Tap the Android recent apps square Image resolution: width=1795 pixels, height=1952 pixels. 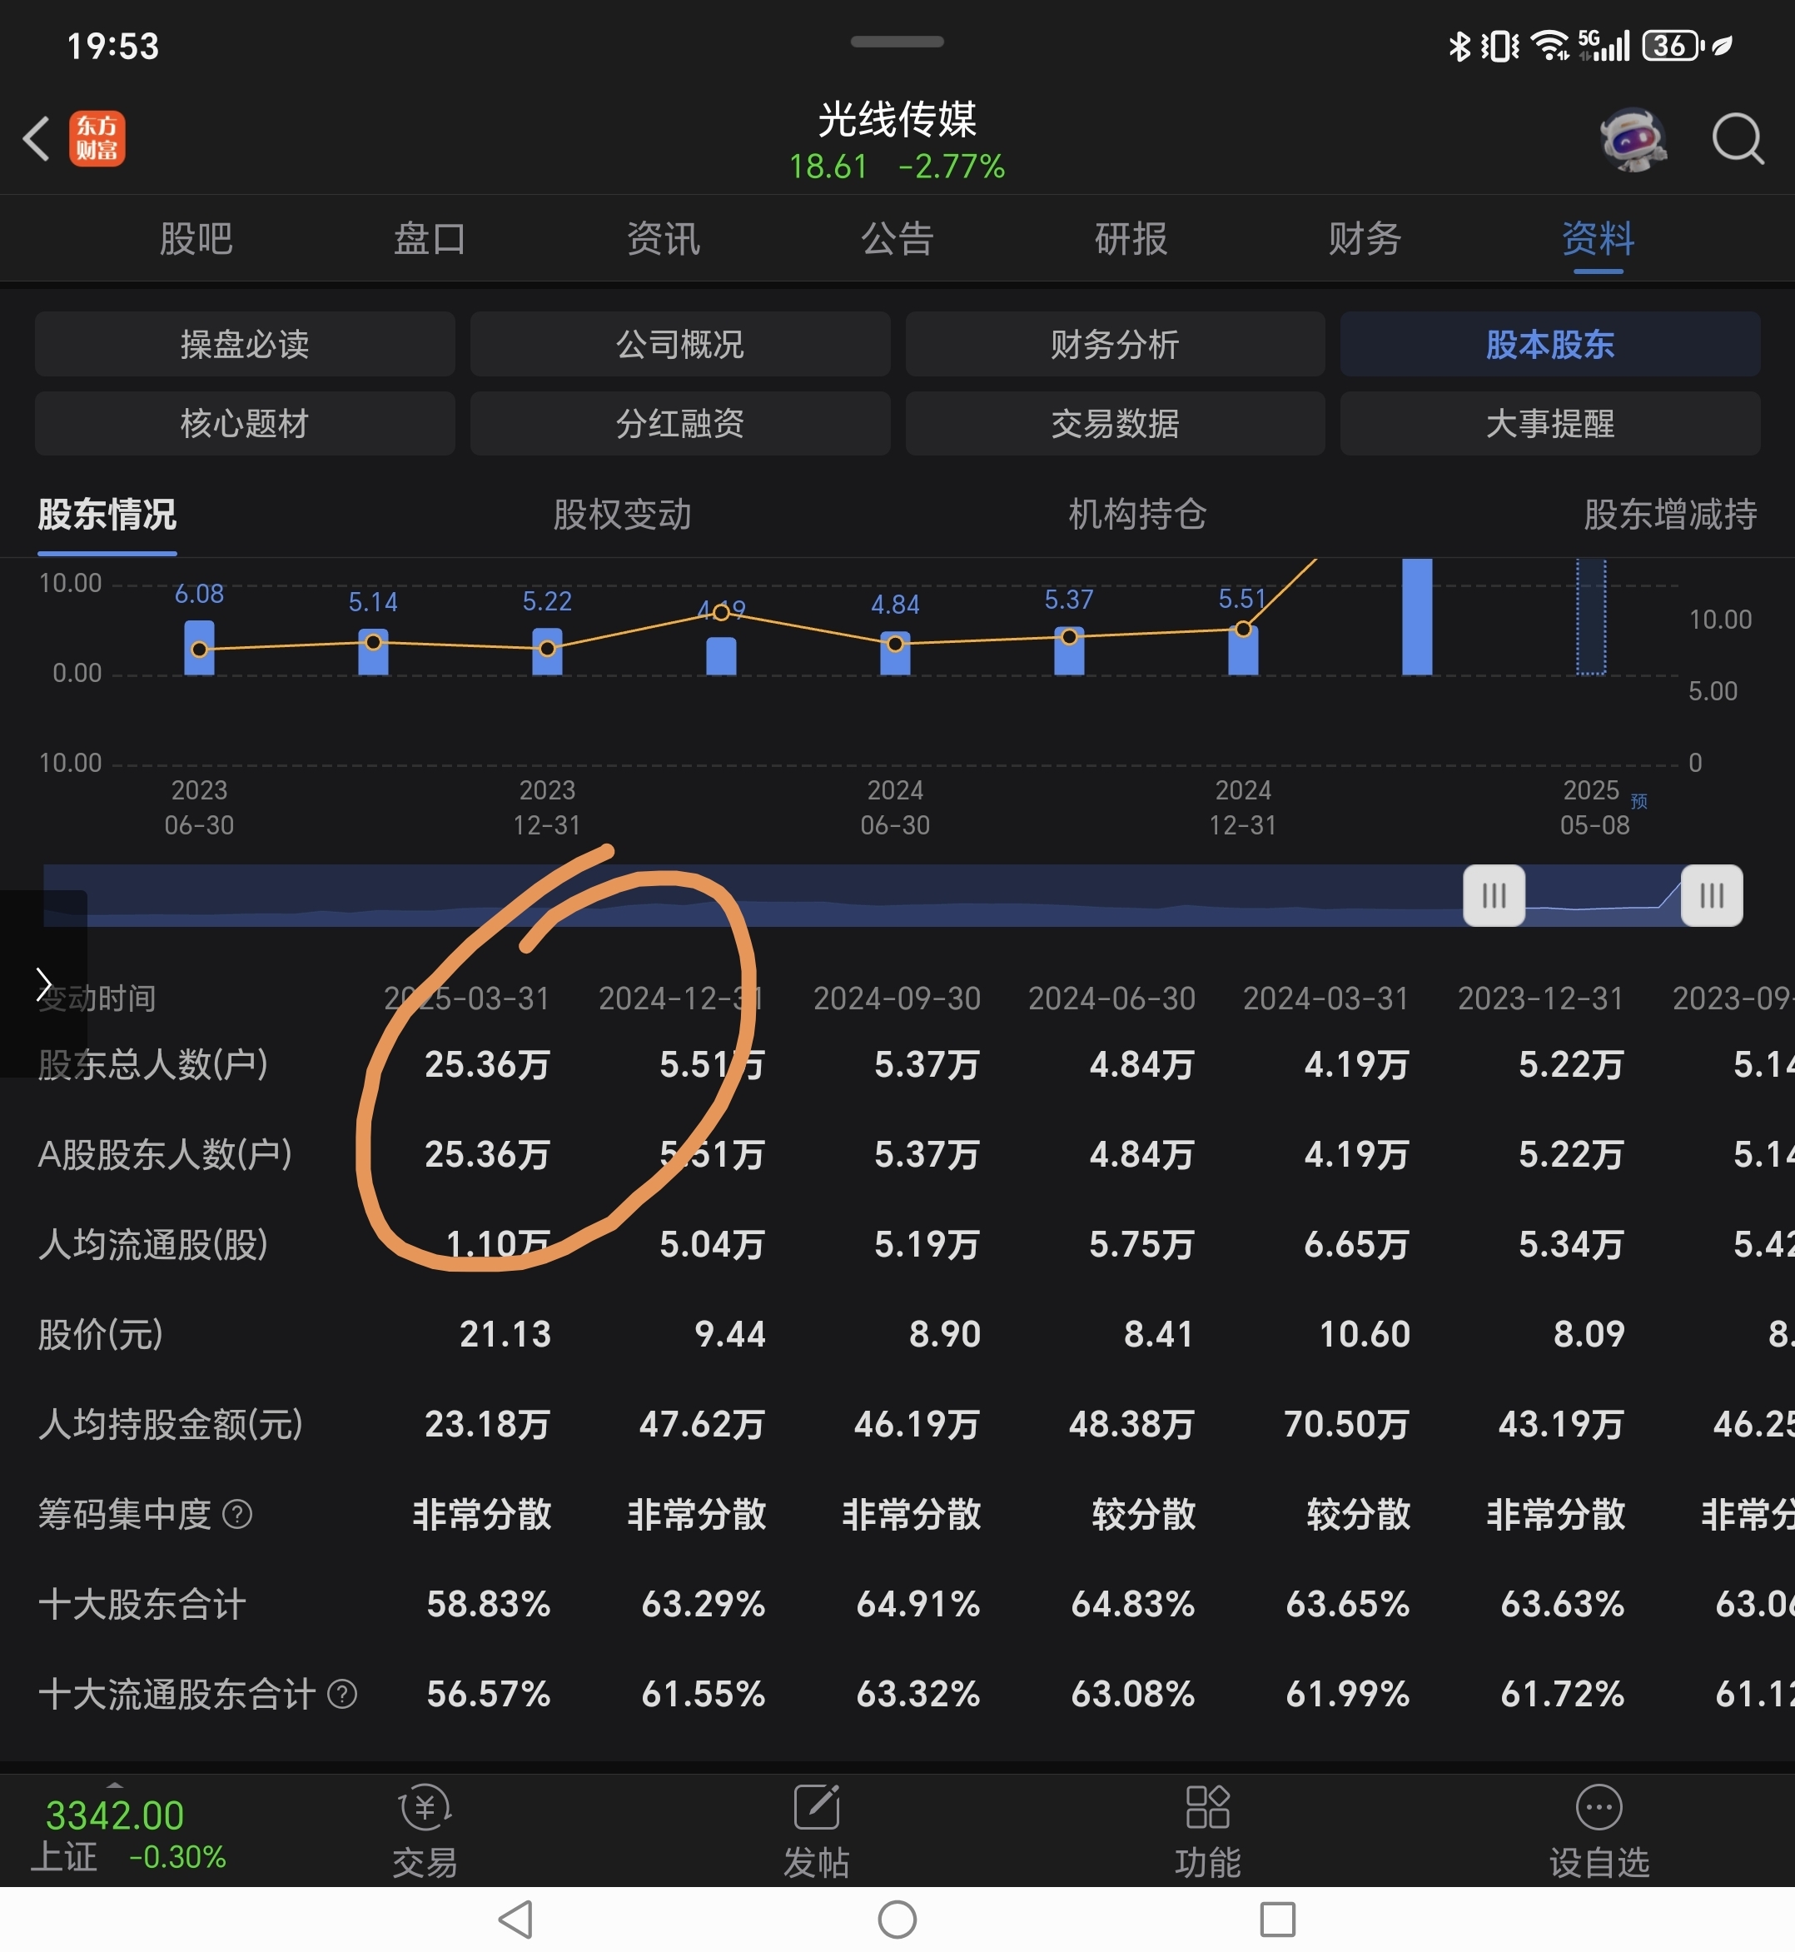1277,1919
